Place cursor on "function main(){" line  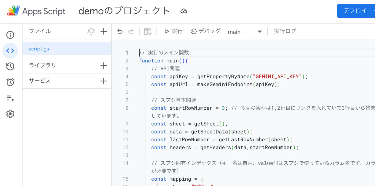click(163, 61)
